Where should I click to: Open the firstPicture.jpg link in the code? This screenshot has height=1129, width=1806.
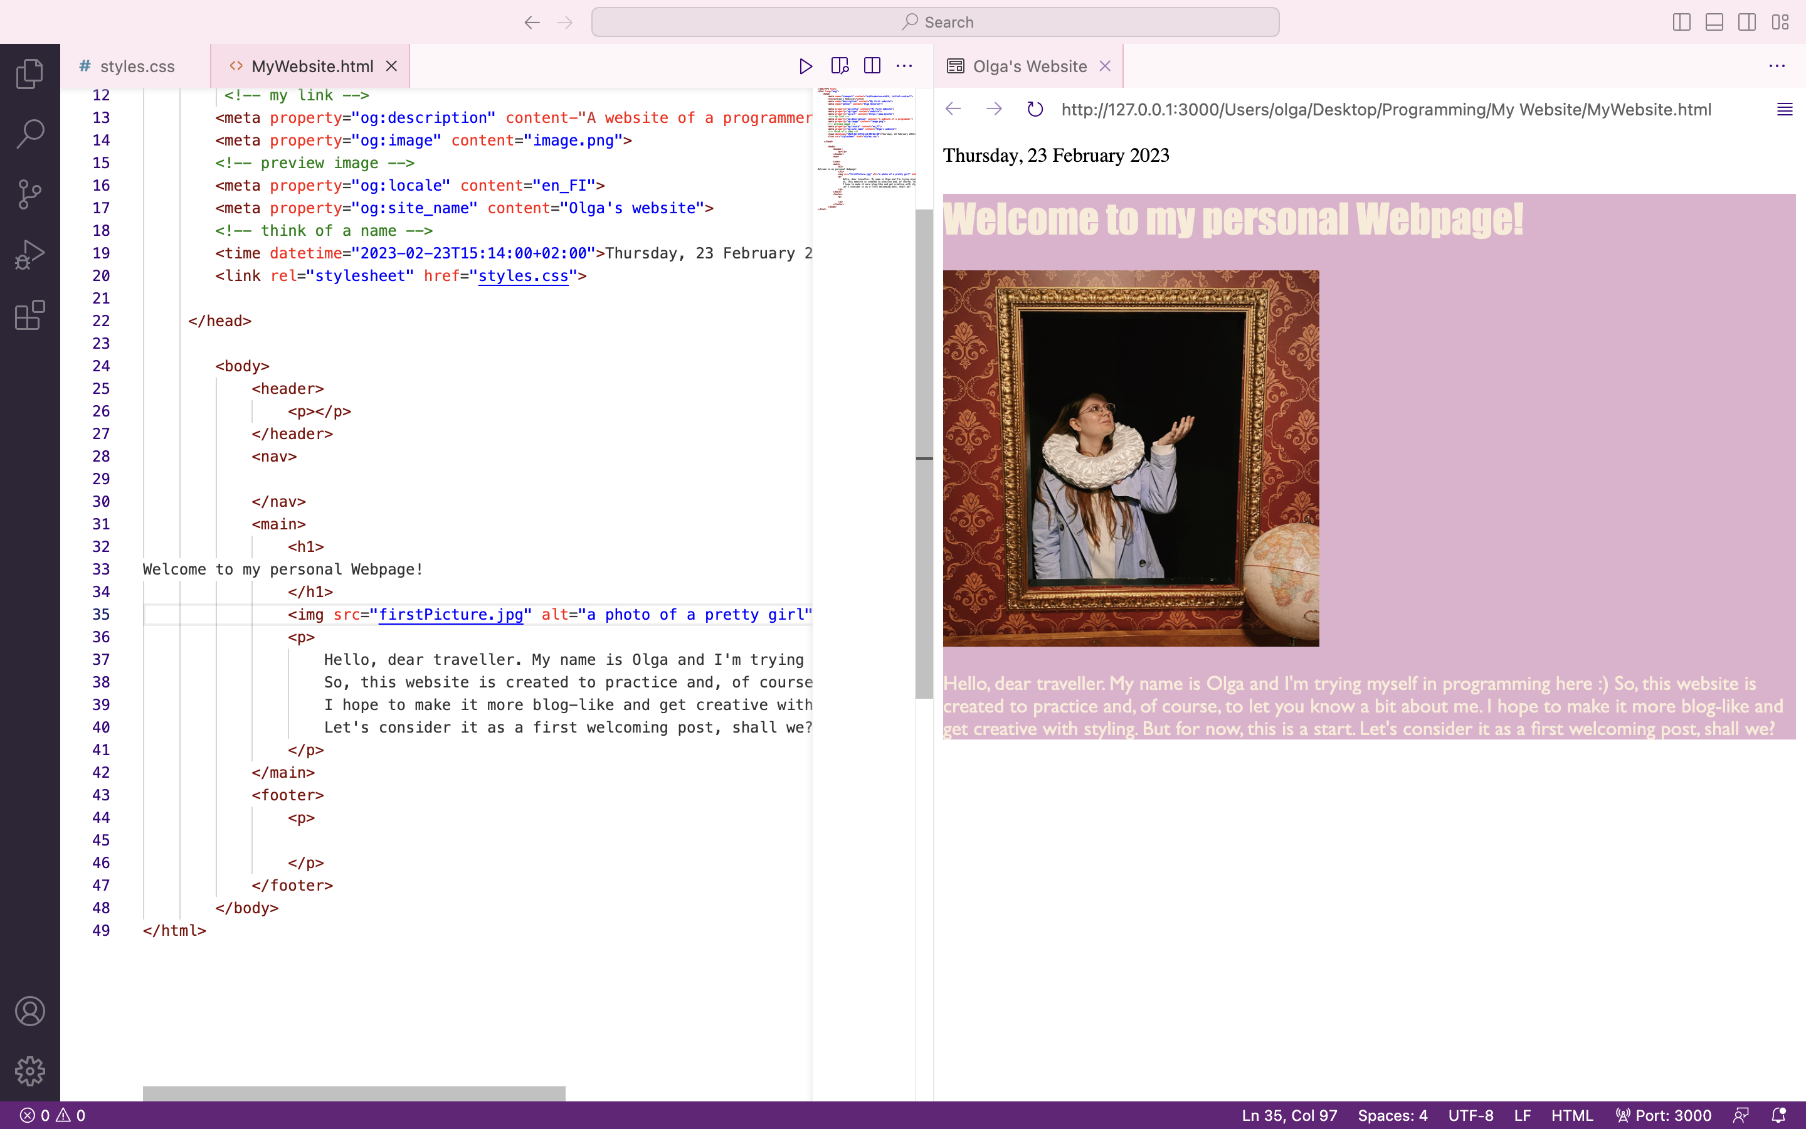coord(451,615)
